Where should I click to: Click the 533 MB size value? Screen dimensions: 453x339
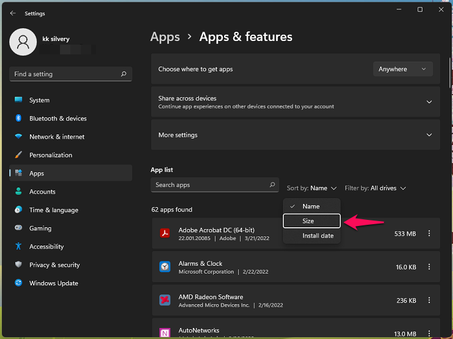(405, 234)
